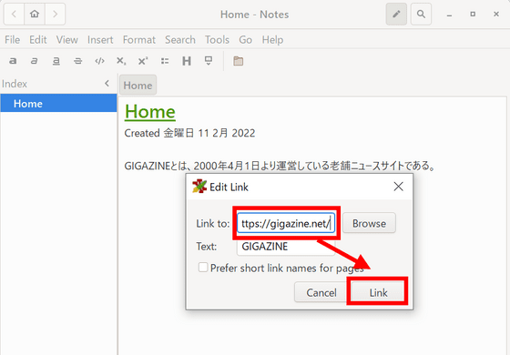Close the Edit Link dialog
The width and height of the screenshot is (510, 355).
click(399, 187)
